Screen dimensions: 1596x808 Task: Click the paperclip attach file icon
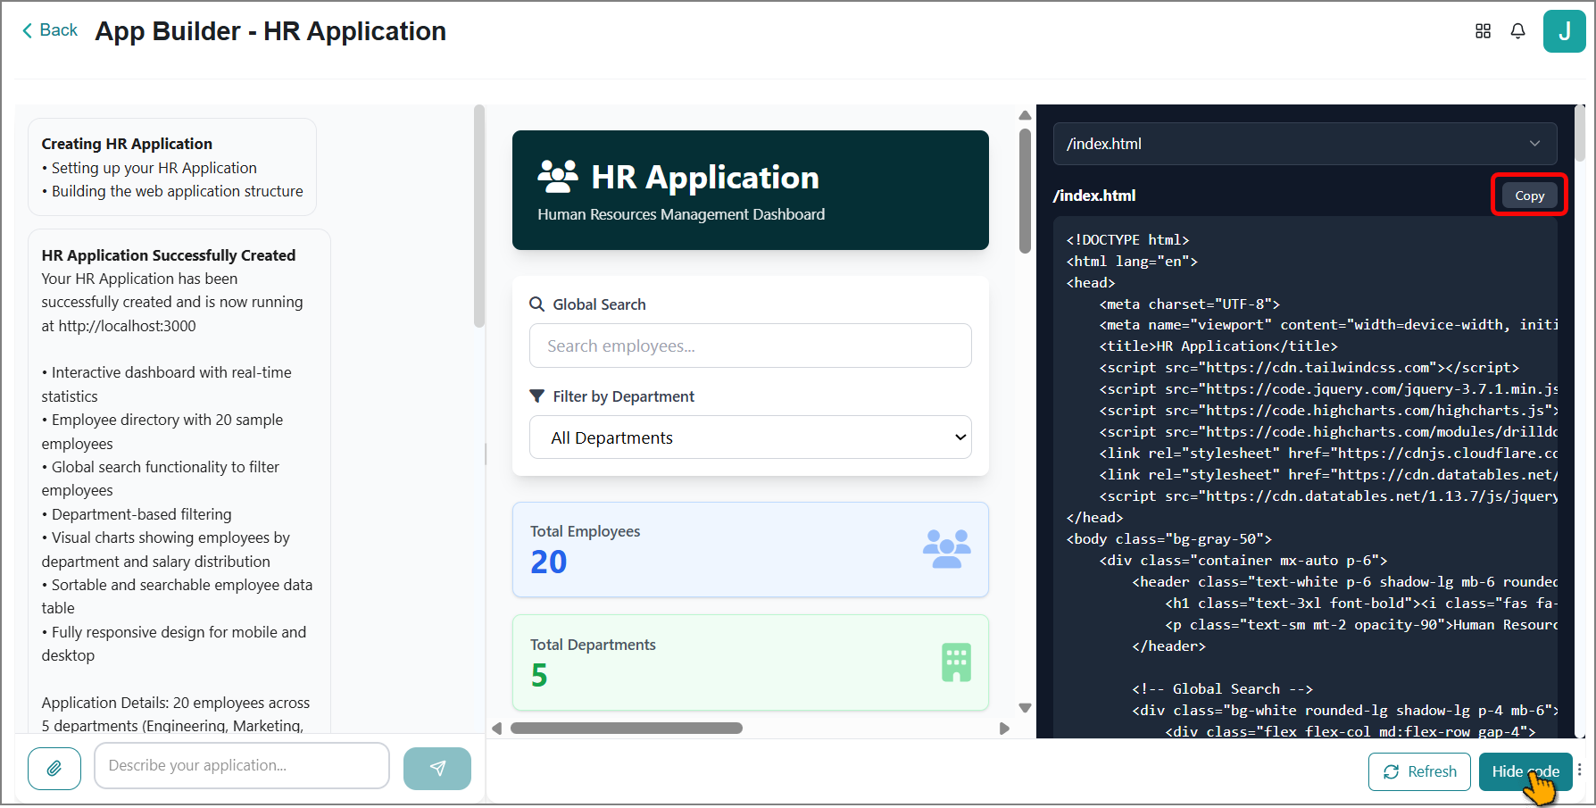[54, 768]
